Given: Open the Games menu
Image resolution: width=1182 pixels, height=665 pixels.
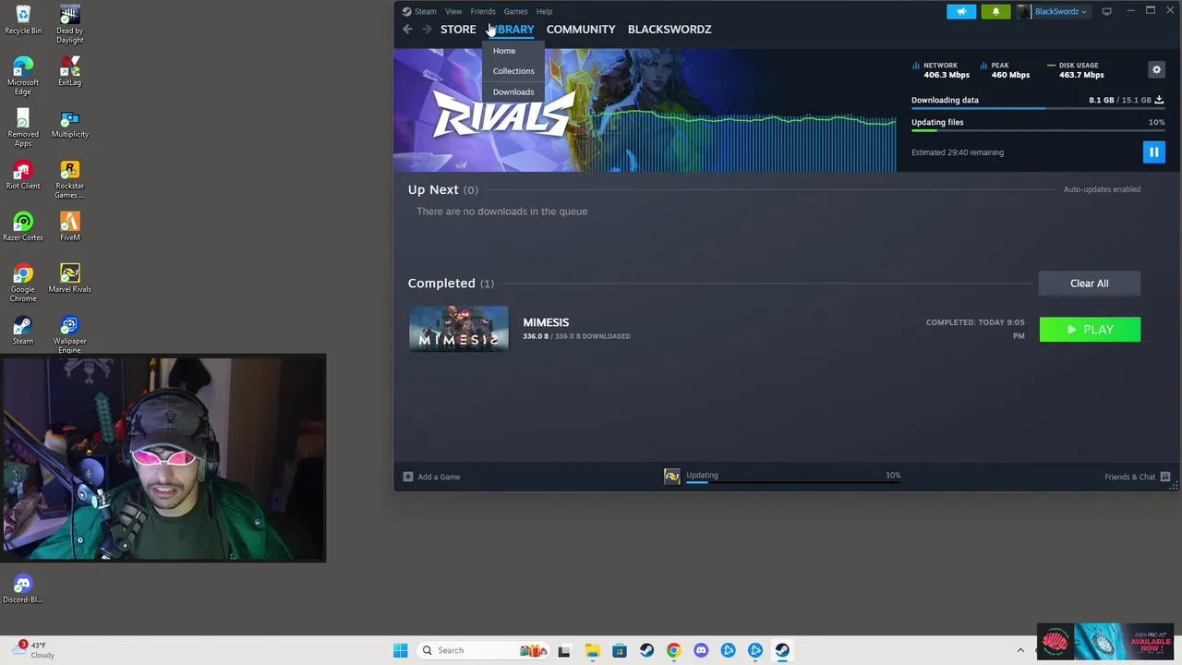Looking at the screenshot, I should point(515,11).
